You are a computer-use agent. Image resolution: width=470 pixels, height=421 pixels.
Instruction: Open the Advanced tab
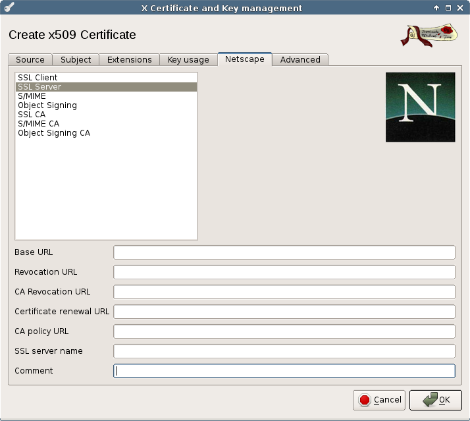300,59
